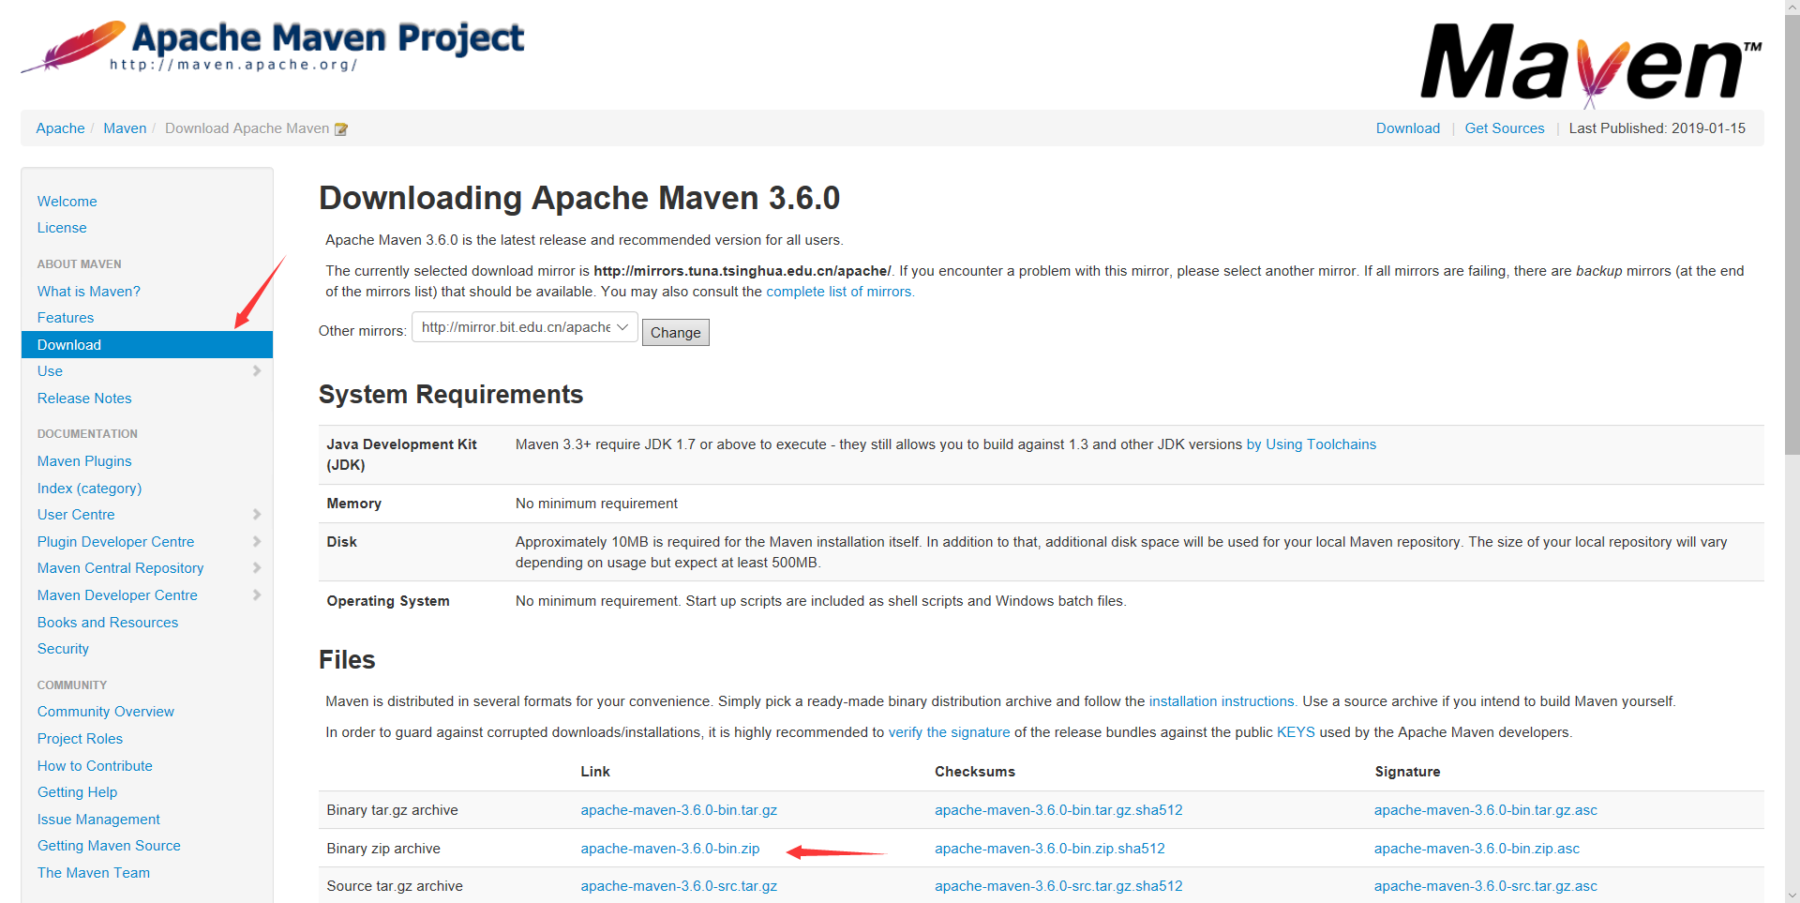Viewport: 1800px width, 903px height.
Task: Open the Other mirrors dropdown
Action: coord(525,327)
